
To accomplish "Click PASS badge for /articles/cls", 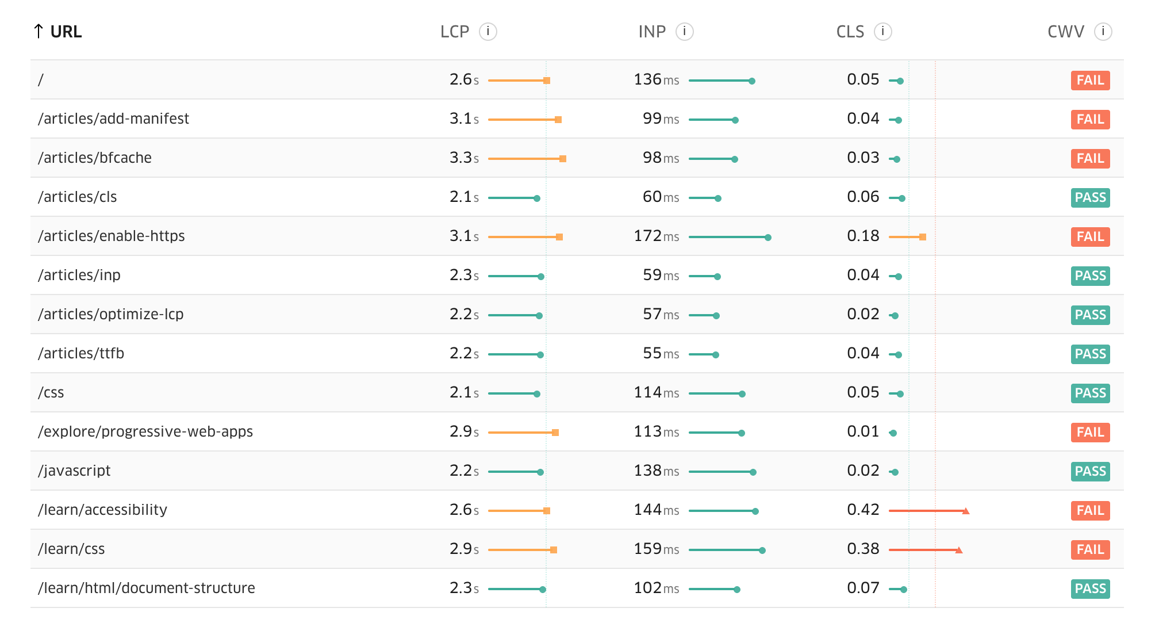I will pos(1090,198).
